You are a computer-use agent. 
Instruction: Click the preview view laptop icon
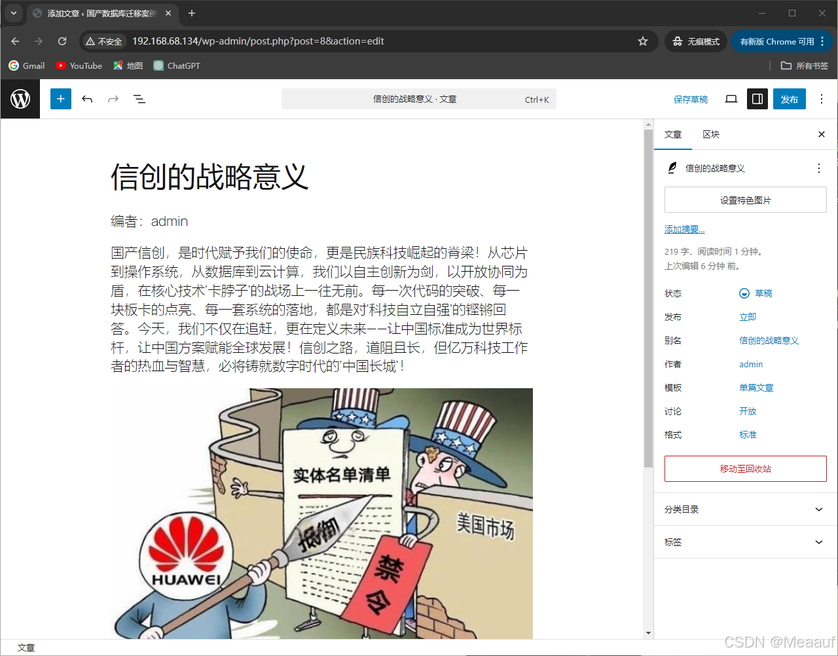(731, 99)
